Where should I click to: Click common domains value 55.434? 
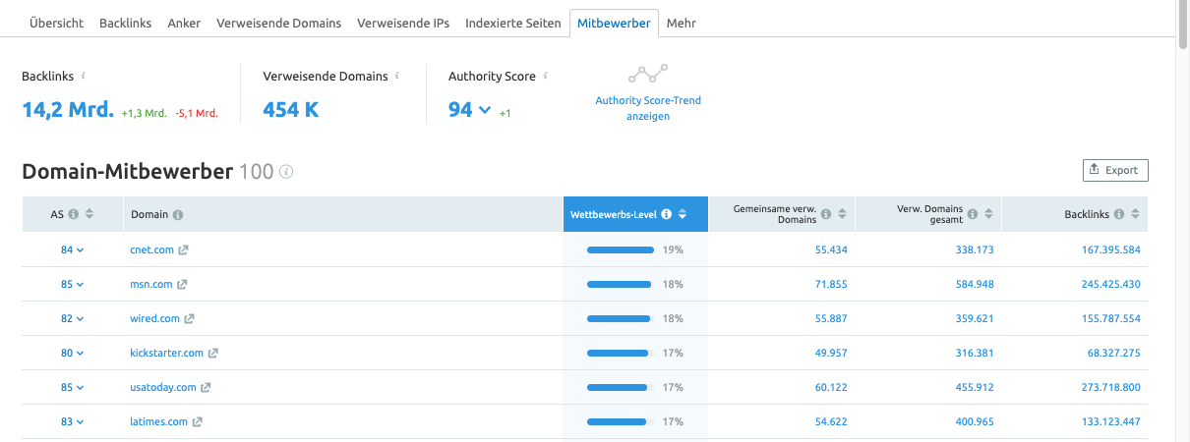831,250
